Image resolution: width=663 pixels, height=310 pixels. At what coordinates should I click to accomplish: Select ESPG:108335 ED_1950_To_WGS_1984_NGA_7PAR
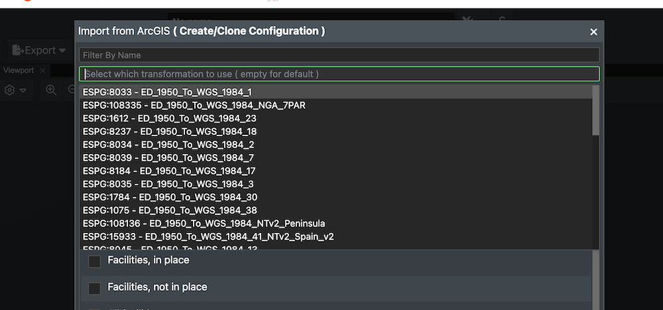[336, 105]
